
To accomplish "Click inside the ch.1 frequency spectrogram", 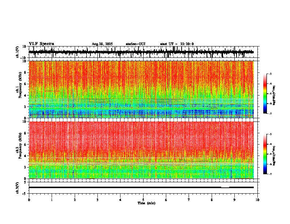I will click(x=141, y=89).
